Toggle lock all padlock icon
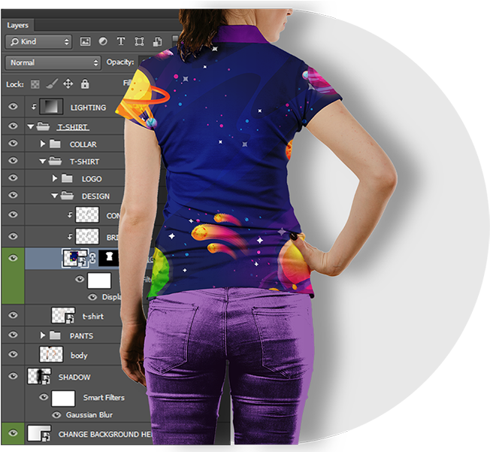Image resolution: width=490 pixels, height=452 pixels. (x=85, y=83)
